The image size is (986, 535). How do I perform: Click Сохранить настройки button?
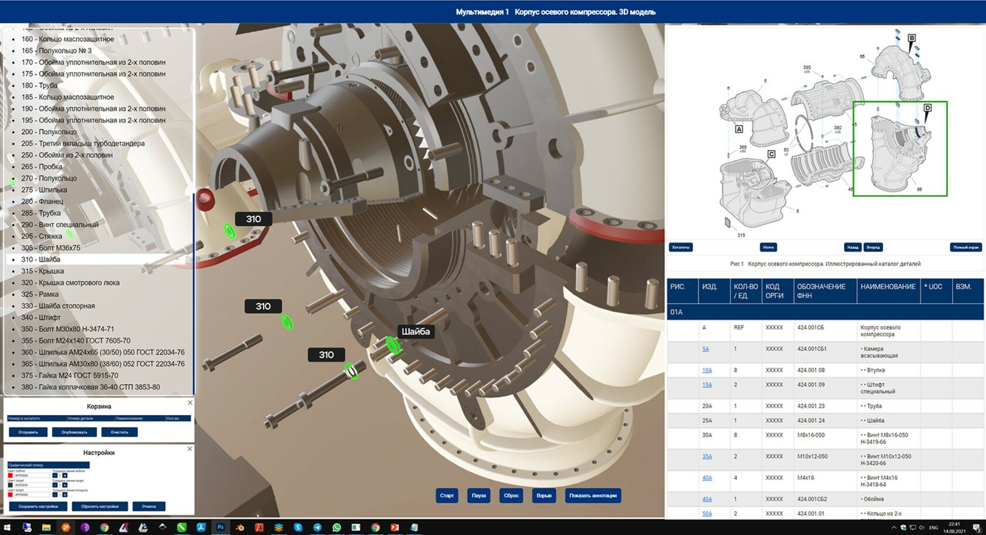[x=38, y=506]
